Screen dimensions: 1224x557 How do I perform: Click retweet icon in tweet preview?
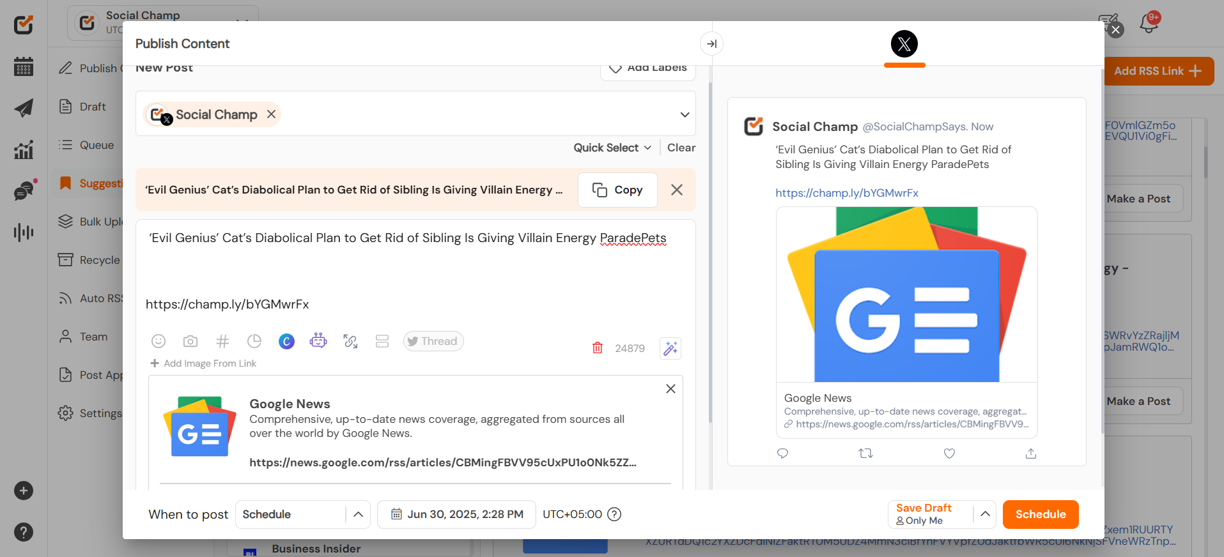pyautogui.click(x=865, y=454)
